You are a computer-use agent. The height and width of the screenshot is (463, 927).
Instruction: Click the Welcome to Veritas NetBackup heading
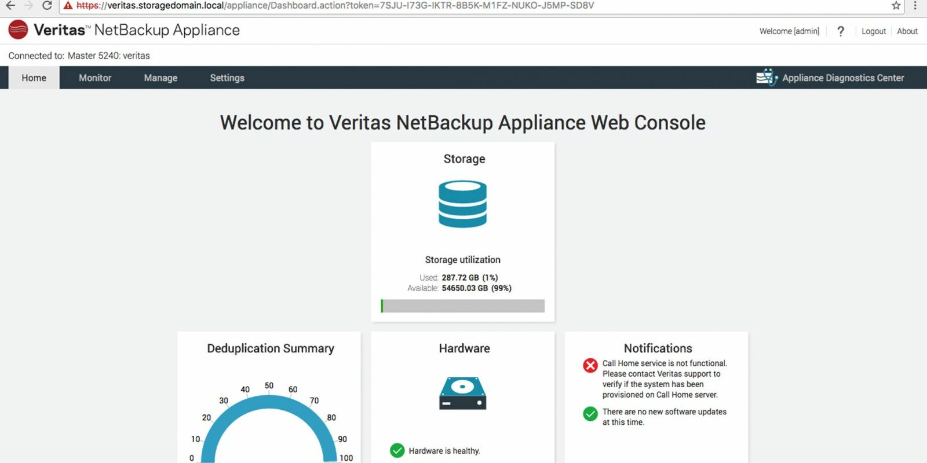[462, 123]
